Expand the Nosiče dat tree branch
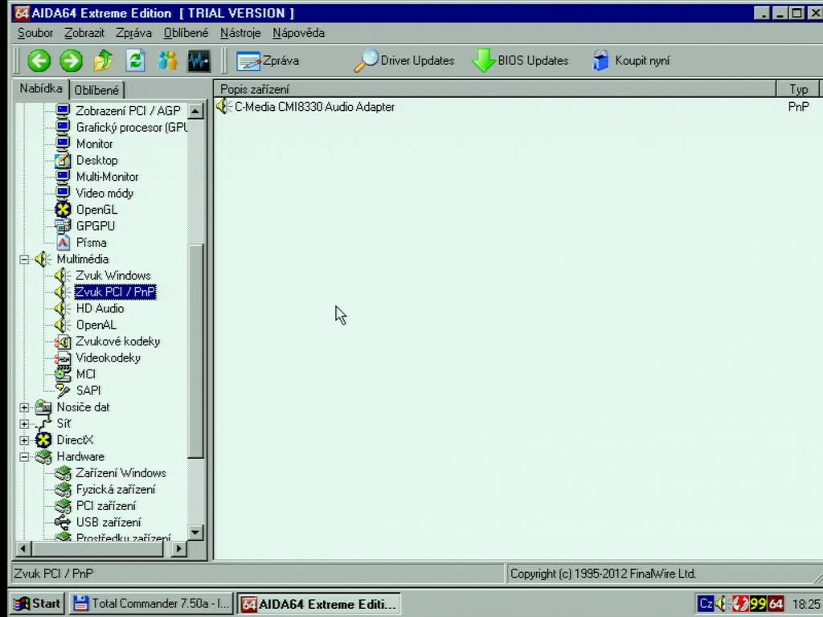The height and width of the screenshot is (617, 823). coord(24,407)
